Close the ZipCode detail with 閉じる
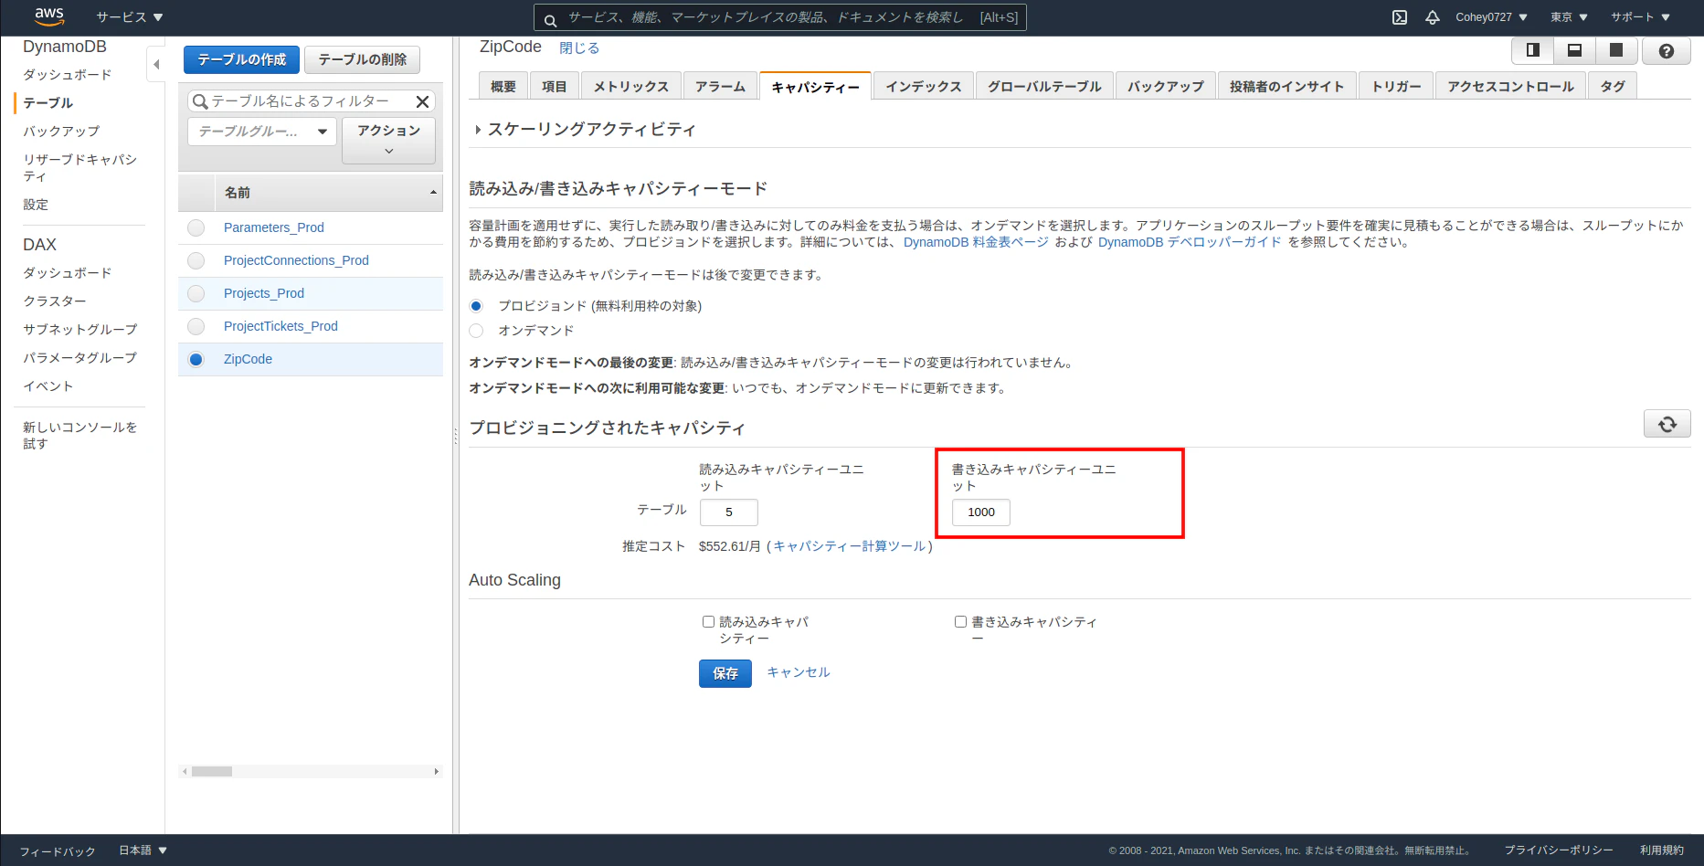The image size is (1704, 866). (x=579, y=48)
